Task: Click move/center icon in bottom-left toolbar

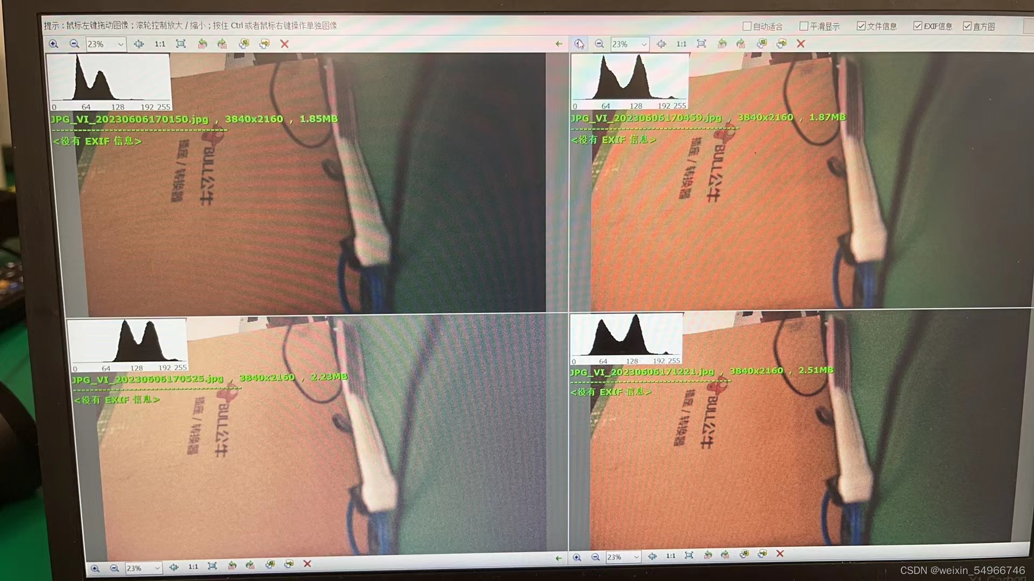Action: tap(173, 567)
